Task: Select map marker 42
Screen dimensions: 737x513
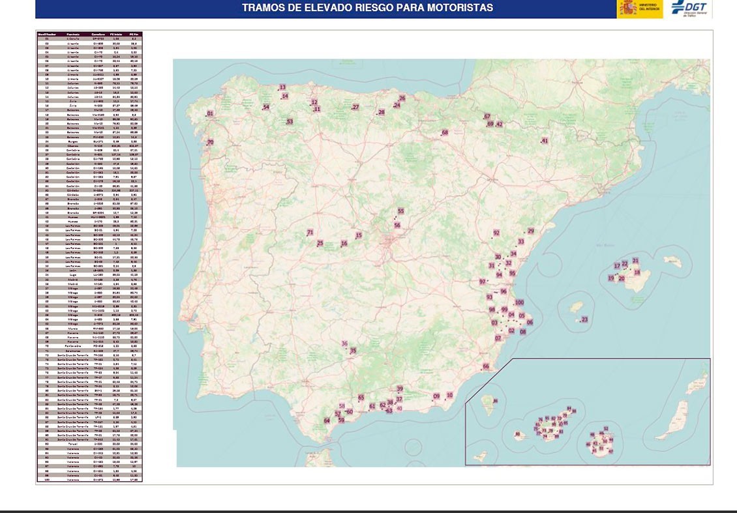Action: 500,125
